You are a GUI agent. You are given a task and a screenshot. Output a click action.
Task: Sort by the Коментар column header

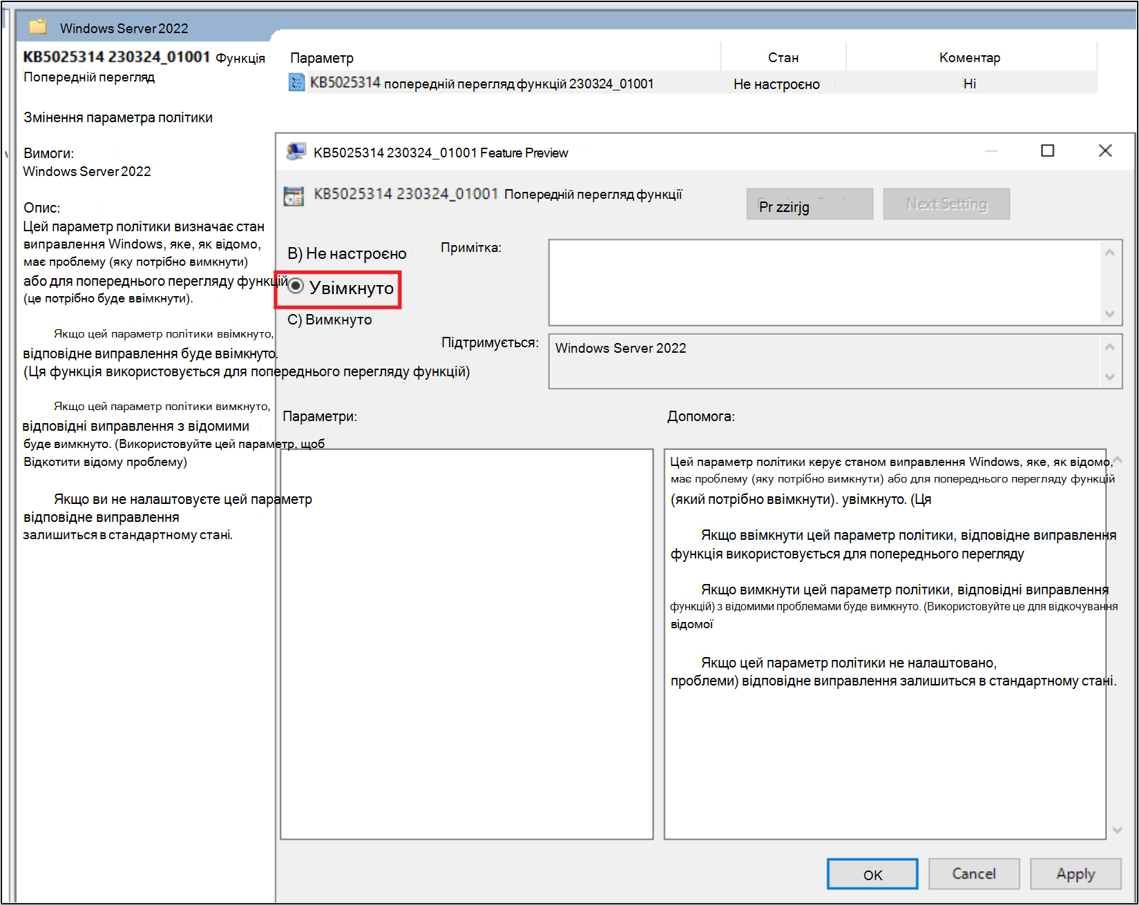click(x=970, y=57)
